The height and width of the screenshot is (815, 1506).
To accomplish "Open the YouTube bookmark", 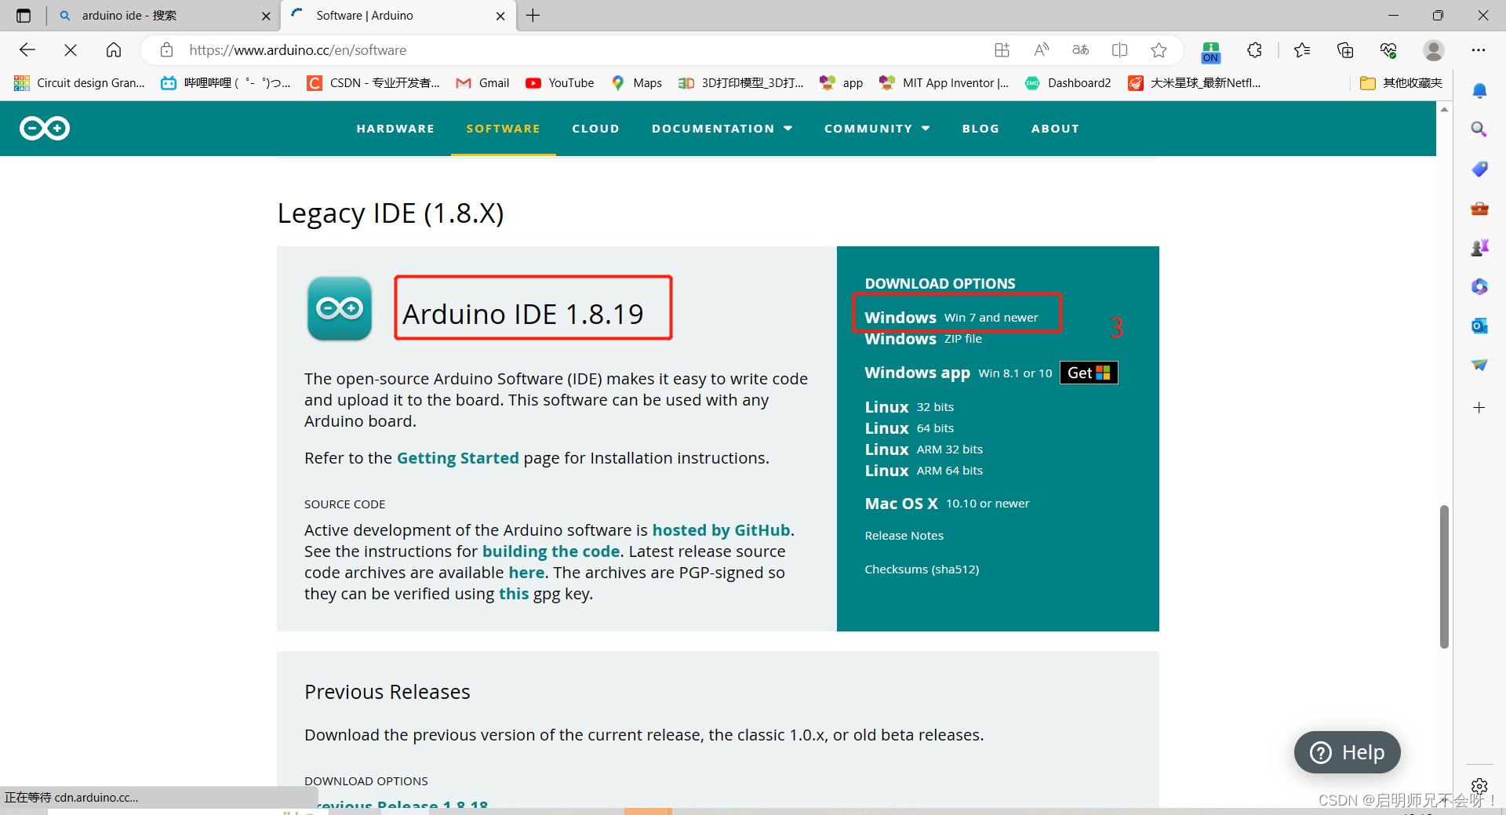I will click(560, 83).
